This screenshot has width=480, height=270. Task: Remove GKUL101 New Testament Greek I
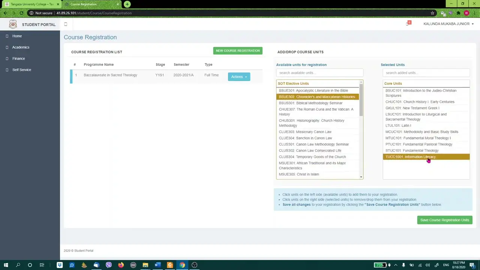(426, 108)
